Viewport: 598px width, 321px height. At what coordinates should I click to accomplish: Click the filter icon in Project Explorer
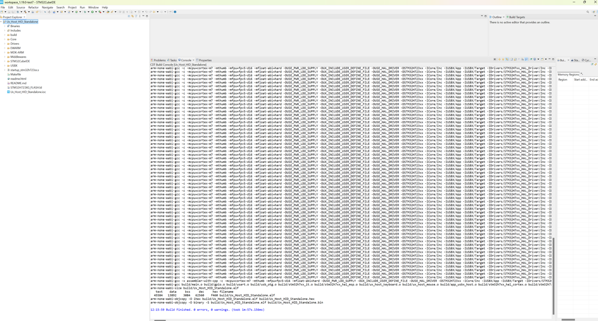point(136,16)
